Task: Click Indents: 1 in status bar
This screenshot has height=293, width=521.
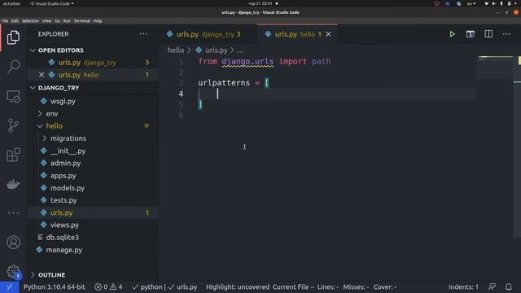Action: tap(463, 287)
